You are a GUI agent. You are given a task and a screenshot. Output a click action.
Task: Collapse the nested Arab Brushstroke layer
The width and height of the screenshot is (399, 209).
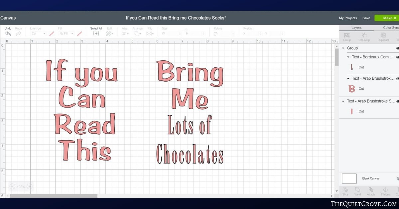pos(348,79)
